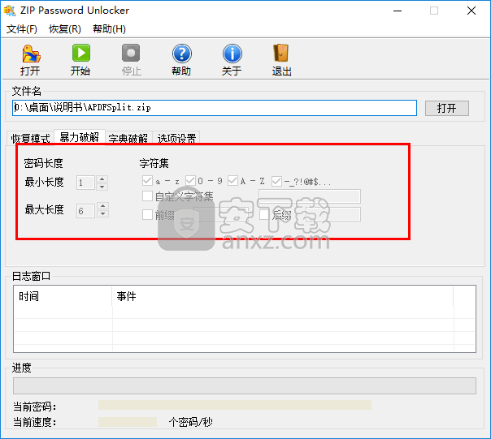Image resolution: width=491 pixels, height=439 pixels.
Task: Toggle the special symbols -_?!@#$ checkbox
Action: [276, 181]
